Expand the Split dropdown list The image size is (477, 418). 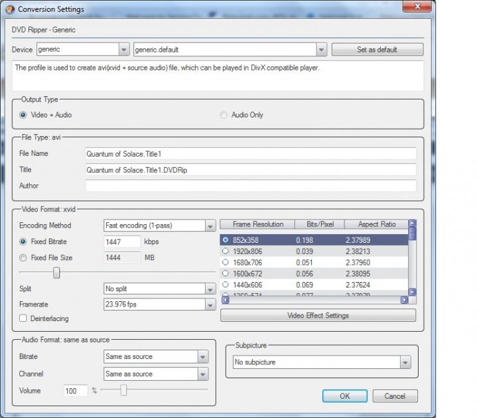[x=210, y=289]
